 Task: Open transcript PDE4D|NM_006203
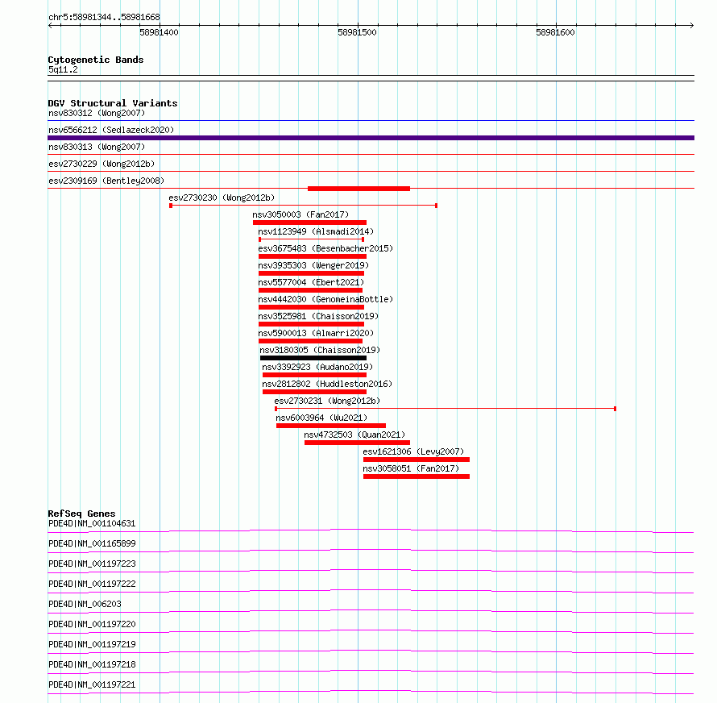point(85,604)
